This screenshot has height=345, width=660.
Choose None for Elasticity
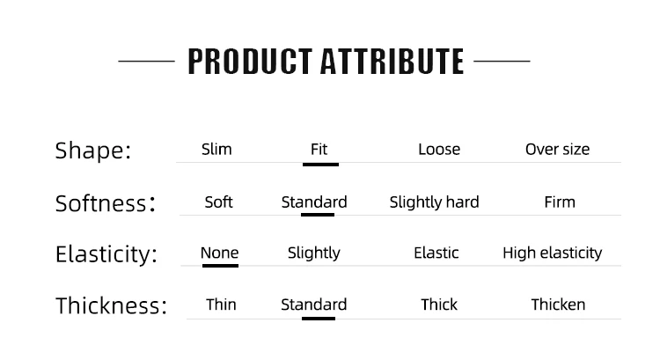219,253
